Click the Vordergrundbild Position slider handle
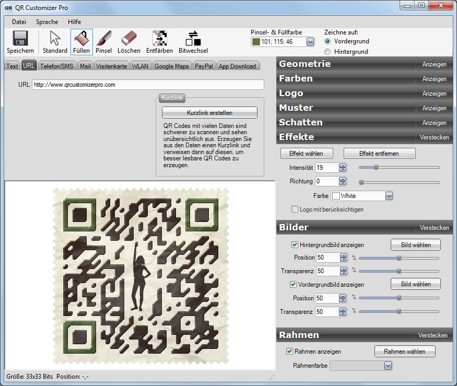The height and width of the screenshot is (386, 457). click(399, 298)
